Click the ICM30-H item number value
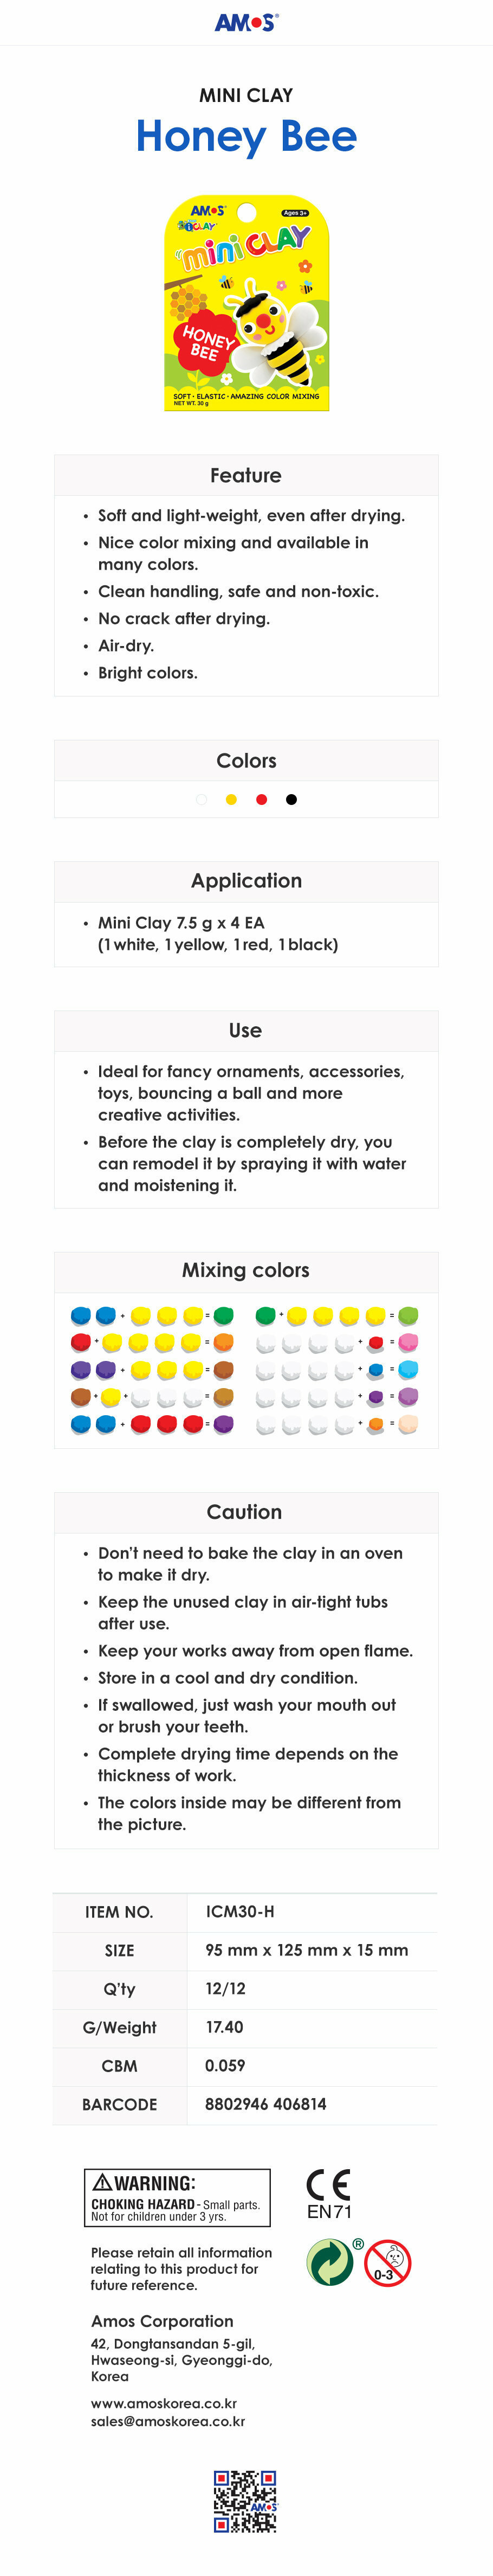This screenshot has height=2576, width=493. tap(239, 1911)
